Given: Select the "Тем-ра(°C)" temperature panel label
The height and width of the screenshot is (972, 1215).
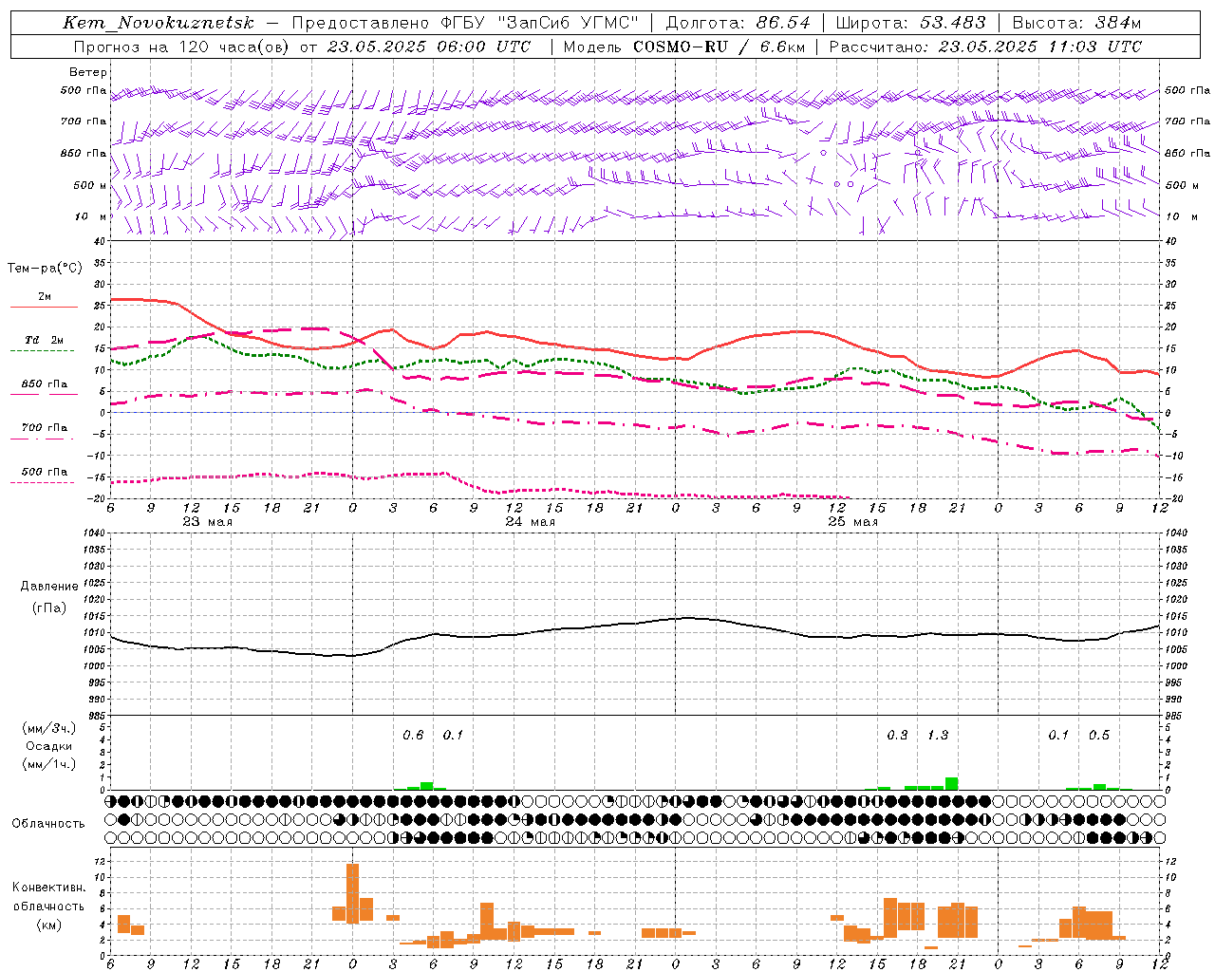Looking at the screenshot, I should click(x=45, y=269).
